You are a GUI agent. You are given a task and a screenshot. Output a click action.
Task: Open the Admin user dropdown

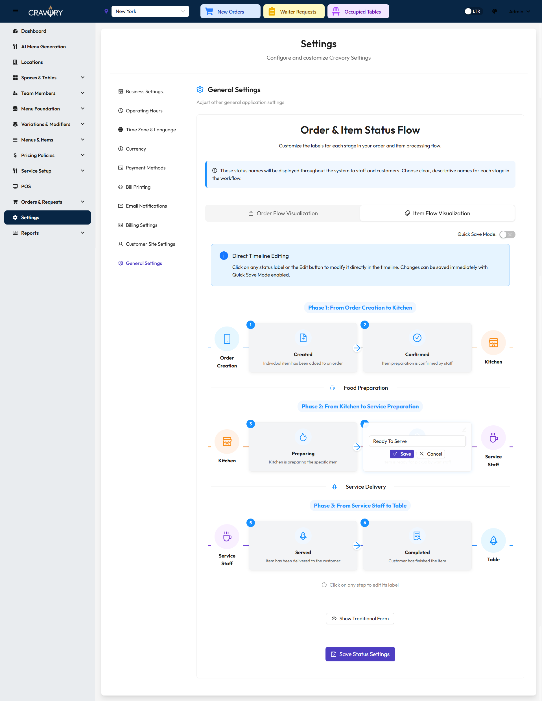pos(519,12)
